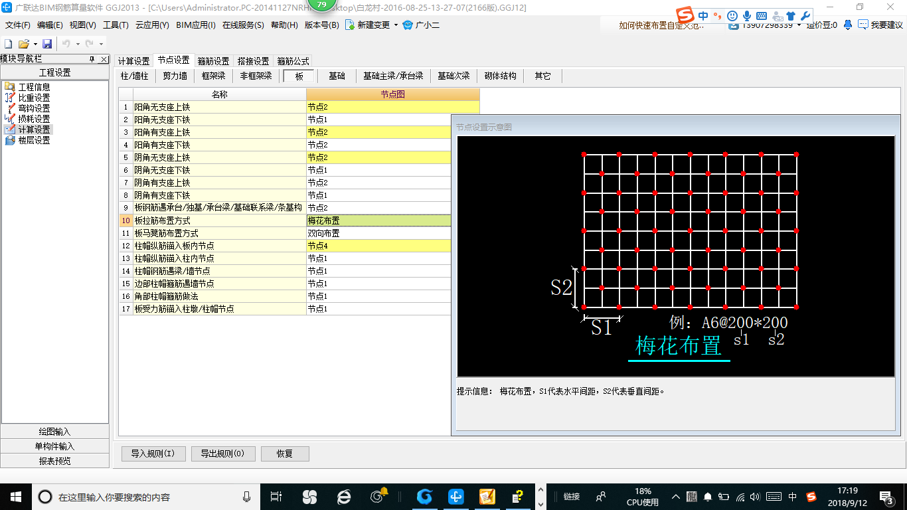Image resolution: width=907 pixels, height=510 pixels.
Task: Select the 框架梁 component tab
Action: [x=214, y=76]
